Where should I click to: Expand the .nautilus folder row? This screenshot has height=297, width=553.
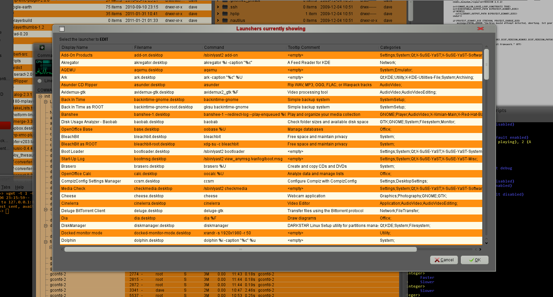(x=218, y=21)
